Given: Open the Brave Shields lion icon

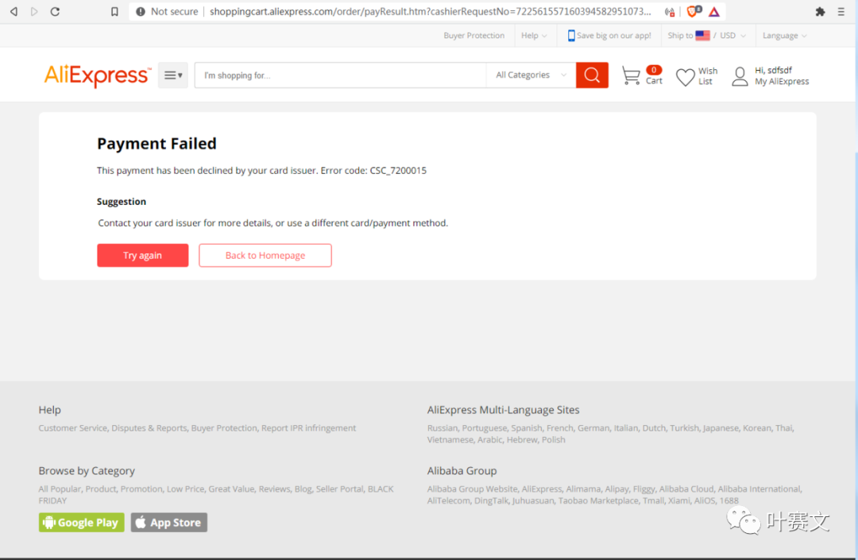Looking at the screenshot, I should 693,12.
